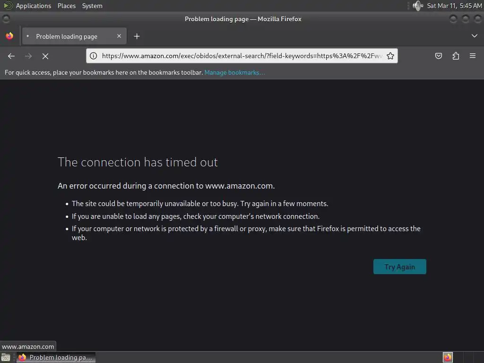Click the forward arrow navigation button

coord(28,56)
